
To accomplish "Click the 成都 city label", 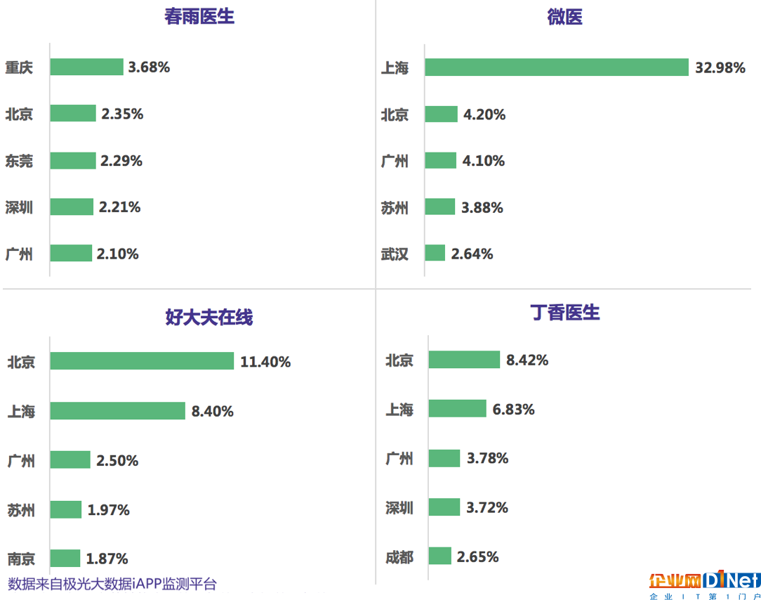I will point(399,556).
